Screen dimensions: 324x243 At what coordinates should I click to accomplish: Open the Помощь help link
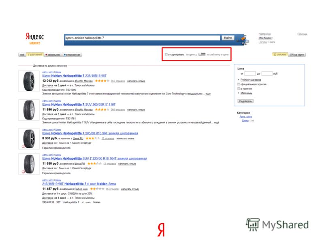click(302, 34)
